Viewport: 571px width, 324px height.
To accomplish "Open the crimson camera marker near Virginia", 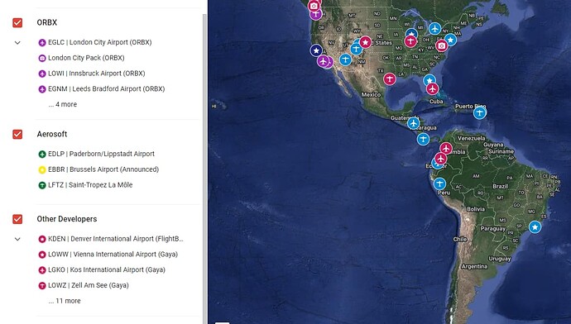I will pyautogui.click(x=441, y=45).
